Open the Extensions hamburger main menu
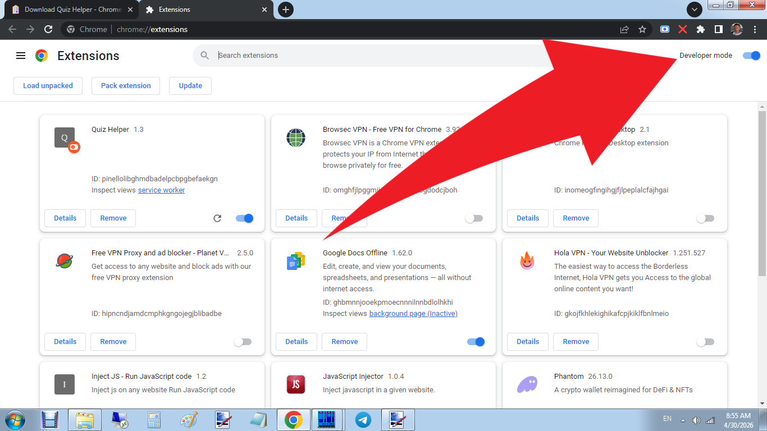The height and width of the screenshot is (431, 767). 21,56
